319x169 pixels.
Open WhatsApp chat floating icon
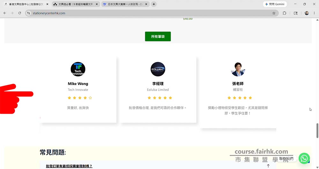point(304,158)
